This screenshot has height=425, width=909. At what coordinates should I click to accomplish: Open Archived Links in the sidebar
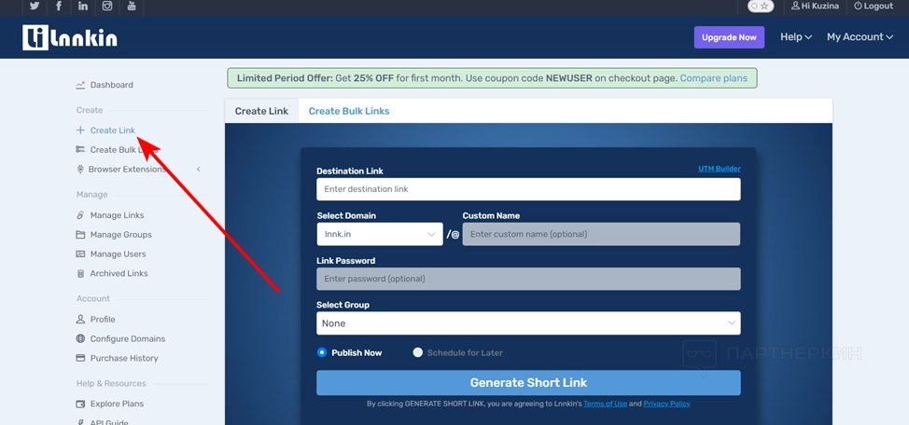click(119, 274)
